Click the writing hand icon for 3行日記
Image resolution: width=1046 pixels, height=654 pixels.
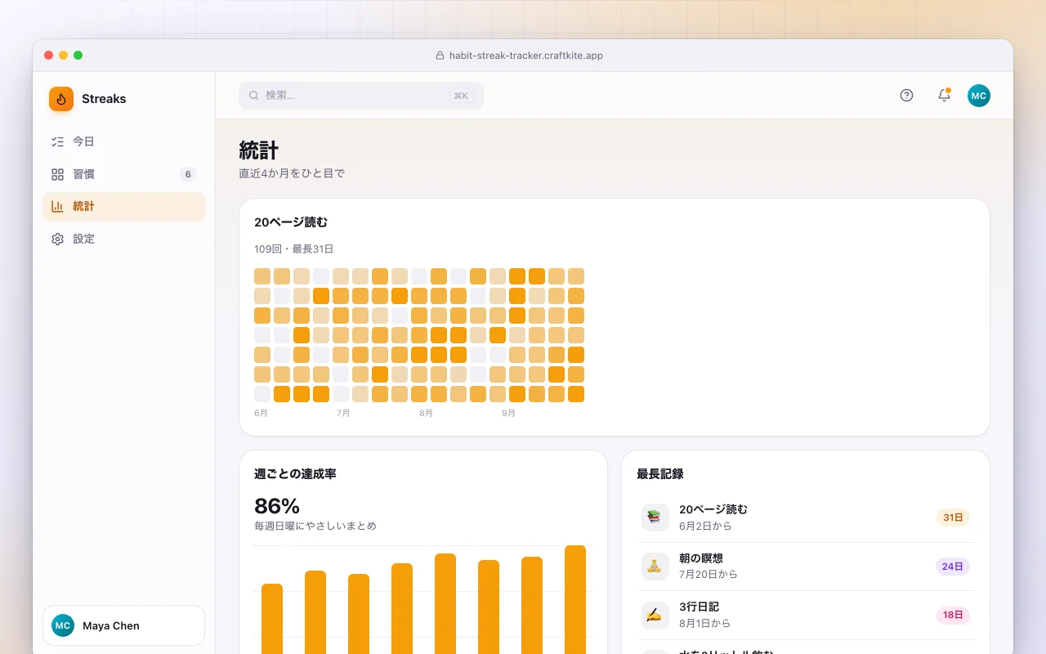(655, 615)
